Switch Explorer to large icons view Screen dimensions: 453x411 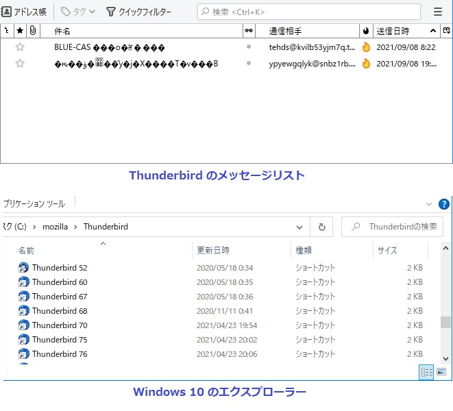(441, 372)
